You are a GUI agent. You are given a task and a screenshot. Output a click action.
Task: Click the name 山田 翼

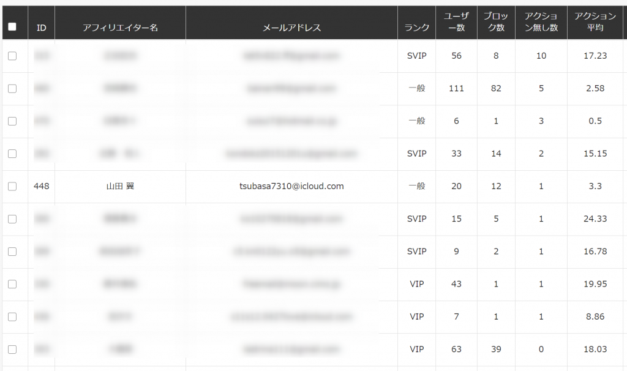coord(120,186)
